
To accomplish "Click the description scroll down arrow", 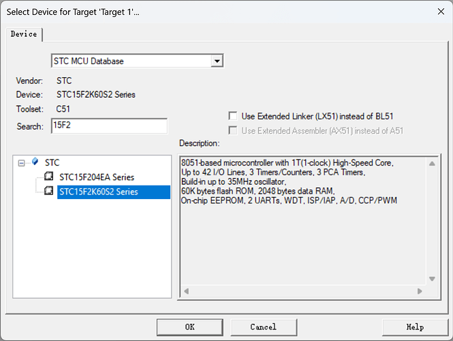I will 432,279.
